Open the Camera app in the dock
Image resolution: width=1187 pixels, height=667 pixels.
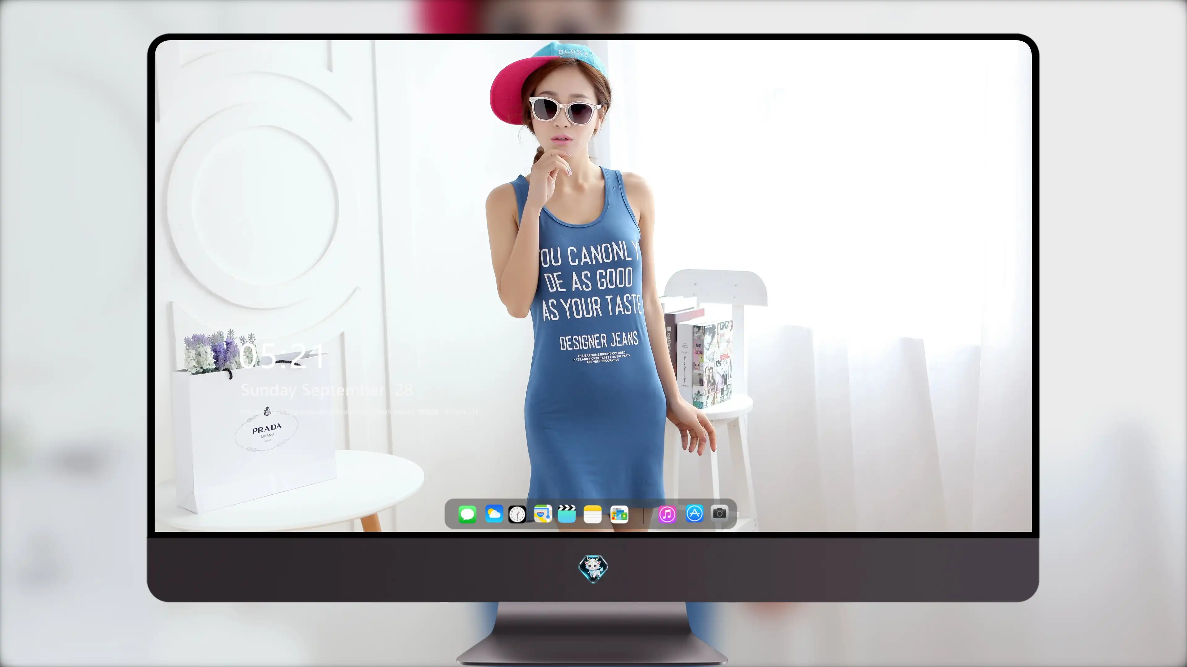[719, 513]
